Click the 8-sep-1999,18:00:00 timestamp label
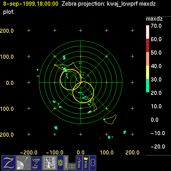 31,4
